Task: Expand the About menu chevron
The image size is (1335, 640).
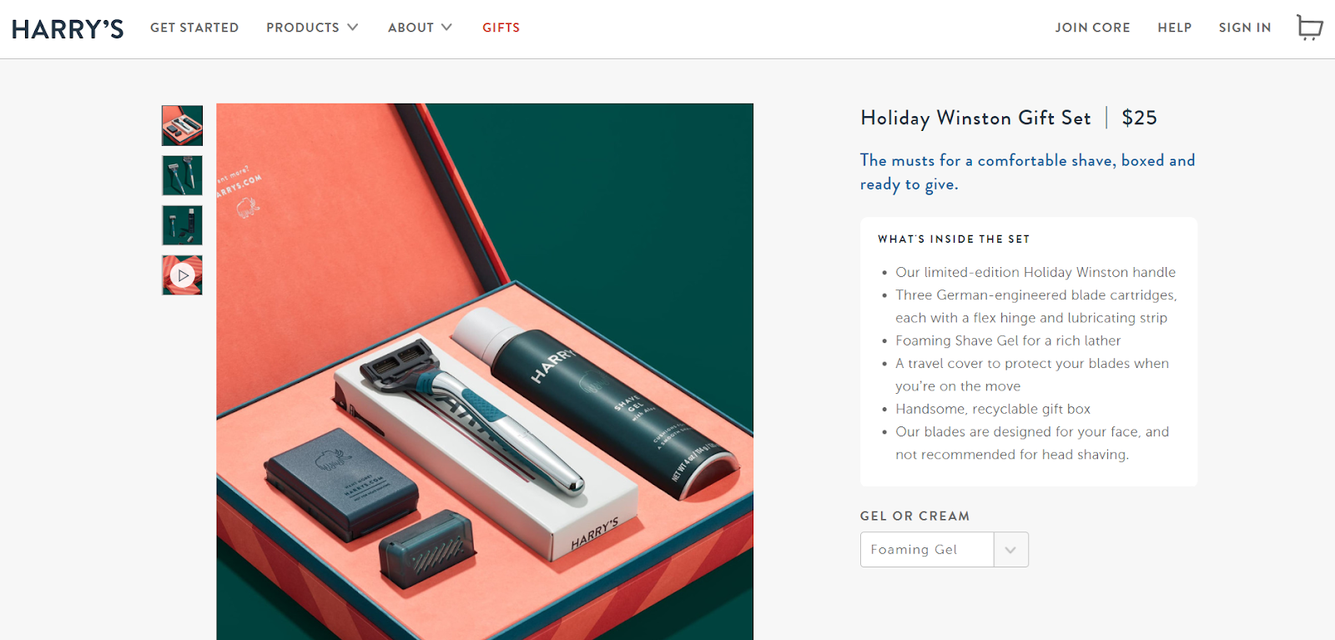Action: pyautogui.click(x=447, y=28)
